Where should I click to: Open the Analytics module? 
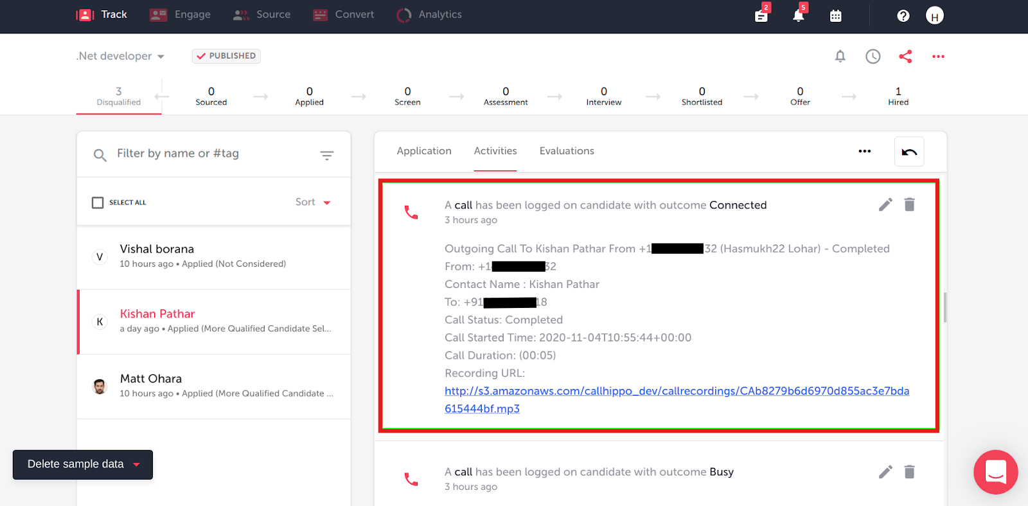pos(429,15)
